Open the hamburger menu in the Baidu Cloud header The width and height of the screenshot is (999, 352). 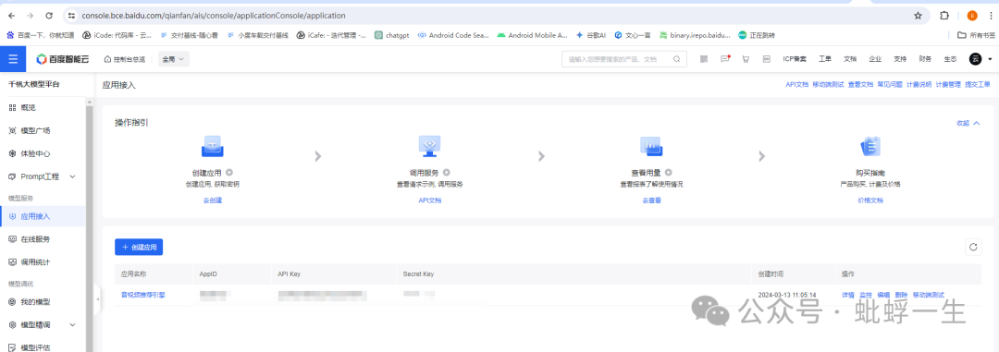pyautogui.click(x=13, y=59)
